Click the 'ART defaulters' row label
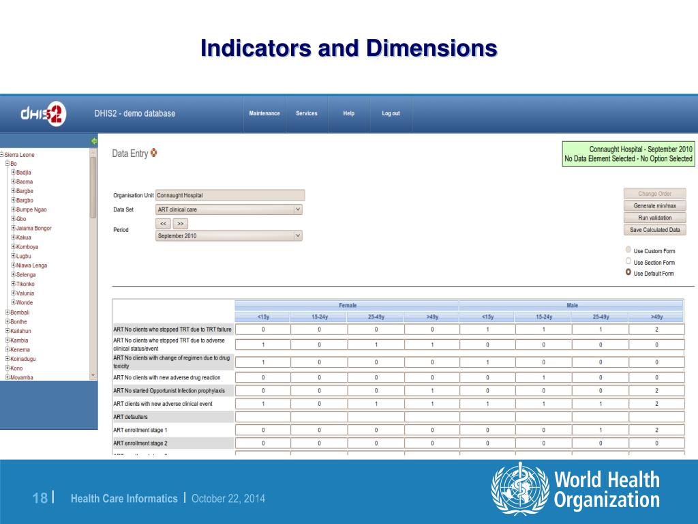 click(x=130, y=417)
